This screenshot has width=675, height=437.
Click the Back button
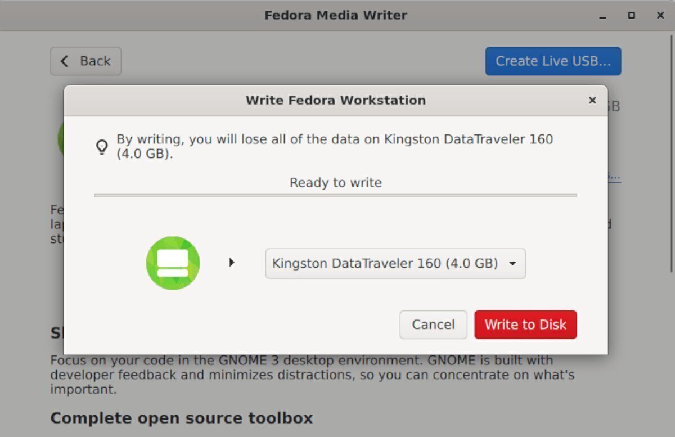pos(85,61)
